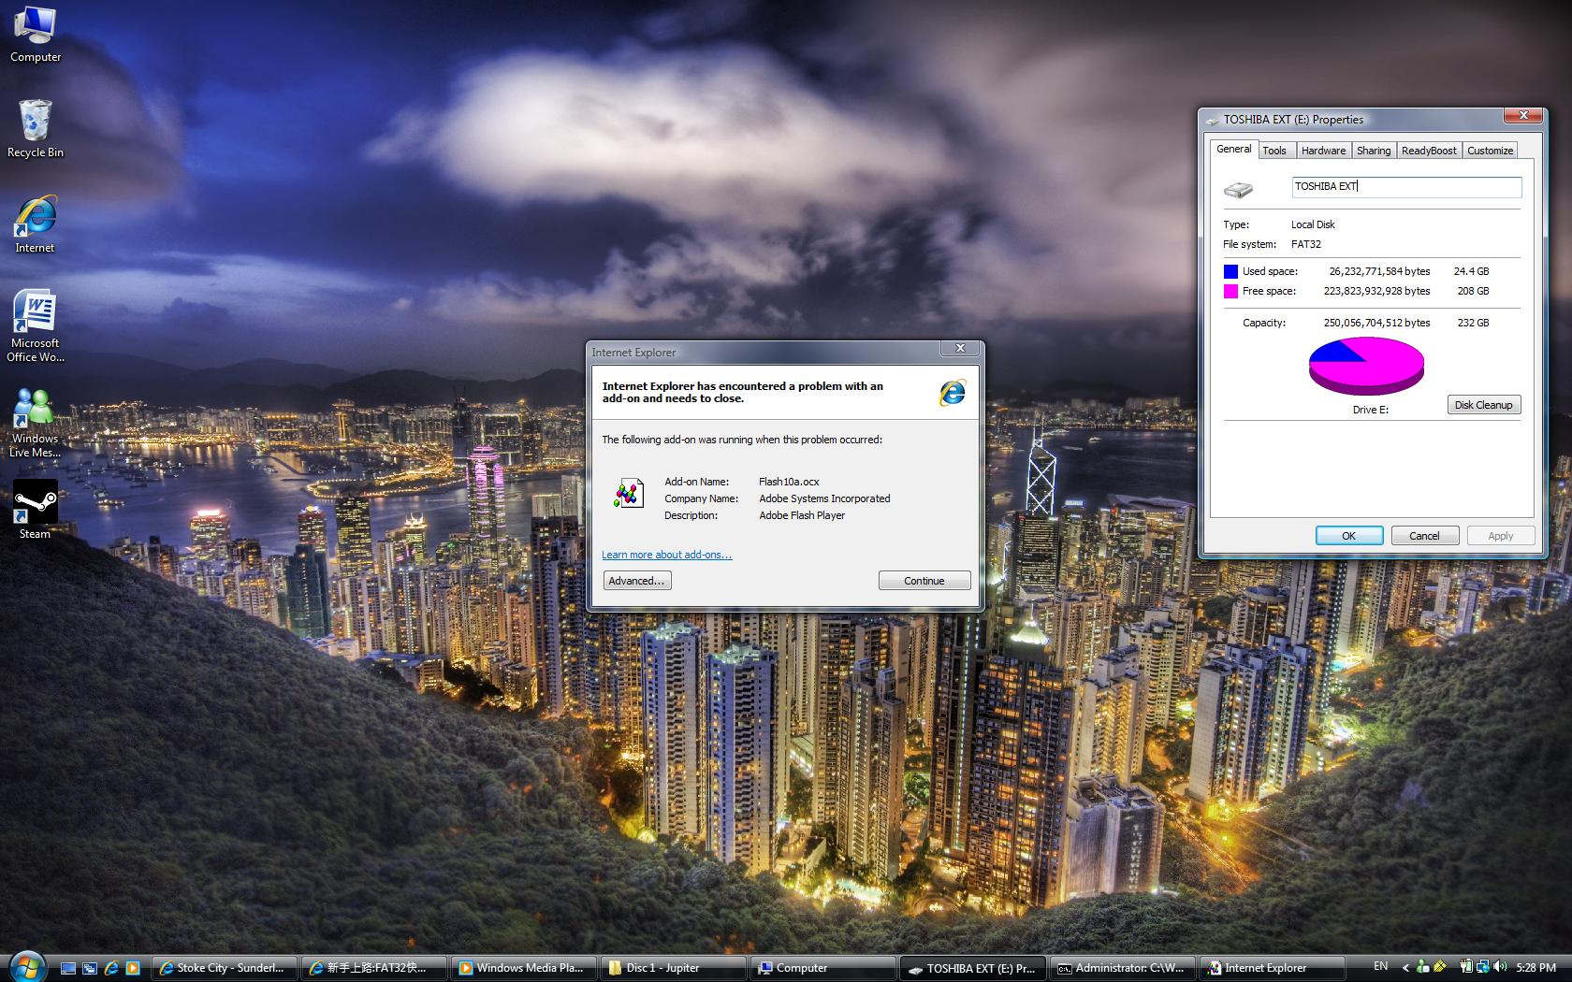Open the Windows Live Messenger desktop shortcut

[x=36, y=423]
